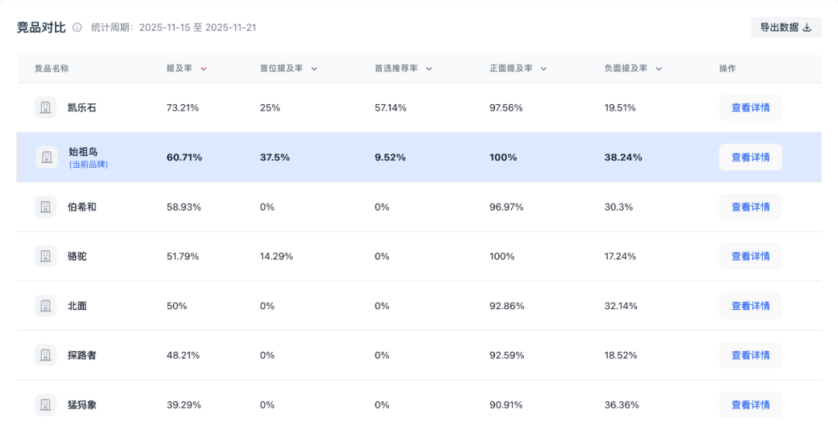Click the 竞品对比 section title
The height and width of the screenshot is (431, 838).
tap(41, 28)
